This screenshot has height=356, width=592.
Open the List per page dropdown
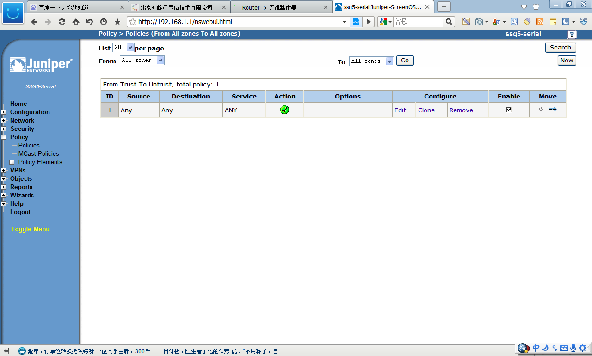pyautogui.click(x=123, y=48)
